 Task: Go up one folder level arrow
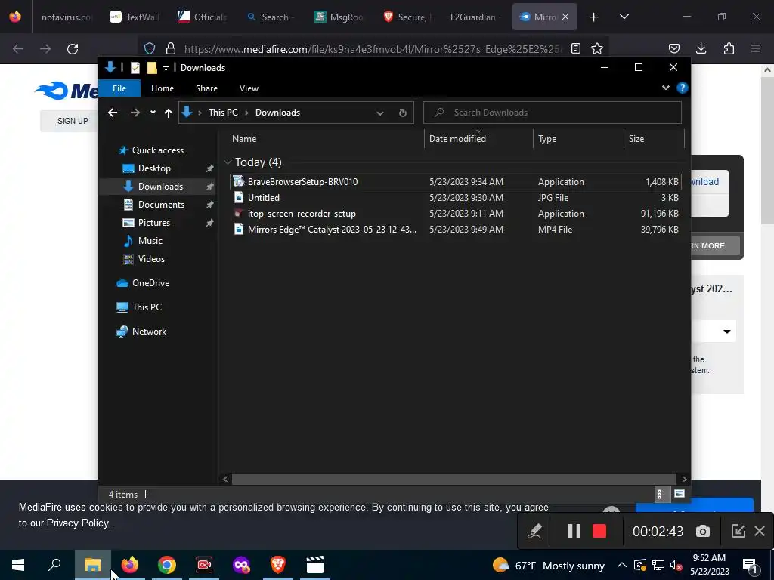pyautogui.click(x=169, y=113)
